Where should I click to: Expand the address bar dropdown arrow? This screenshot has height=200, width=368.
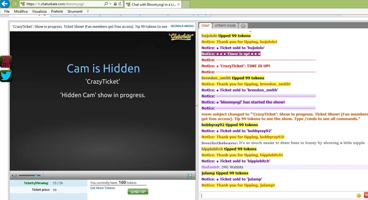(x=110, y=4)
